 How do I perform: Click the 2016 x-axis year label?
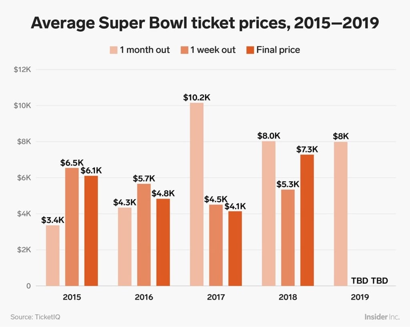pos(144,297)
